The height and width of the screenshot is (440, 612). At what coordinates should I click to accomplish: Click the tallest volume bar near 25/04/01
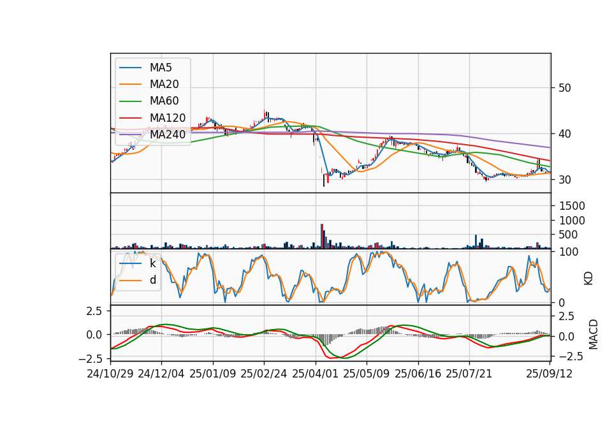pyautogui.click(x=322, y=236)
